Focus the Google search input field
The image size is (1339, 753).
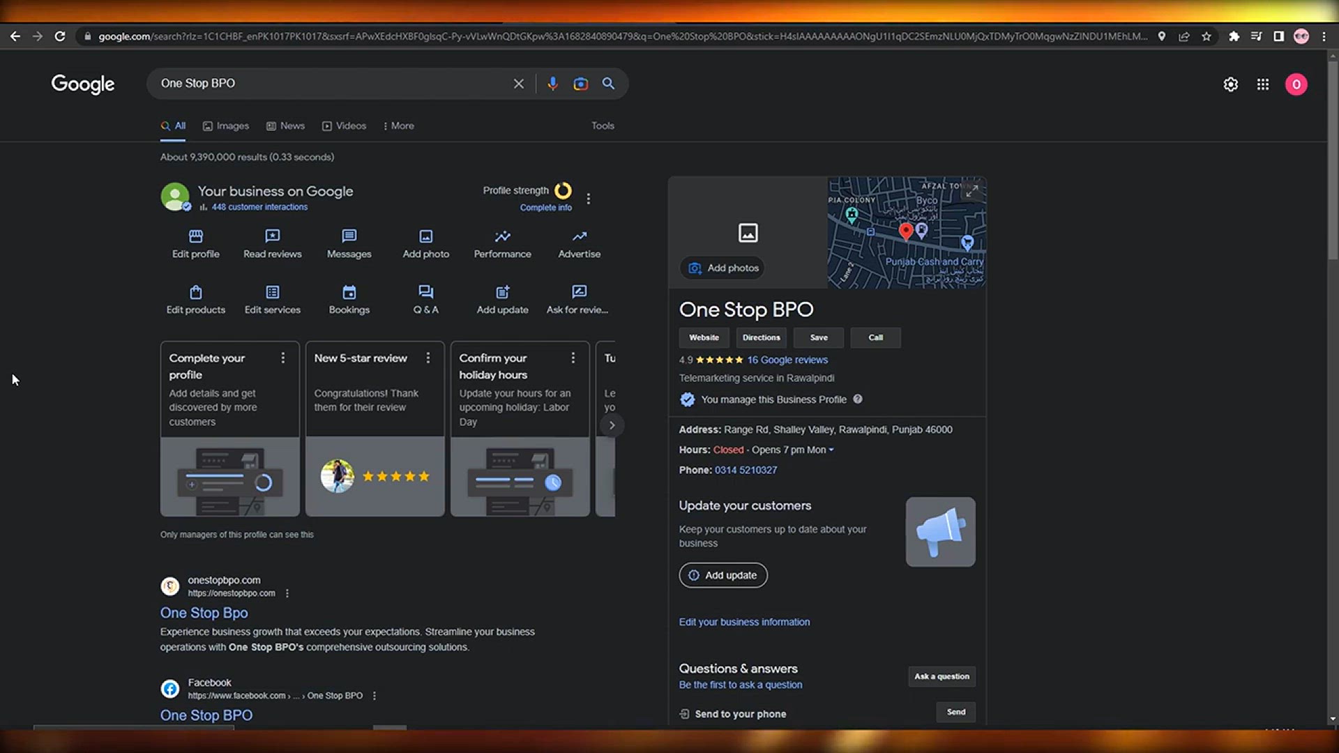[331, 84]
